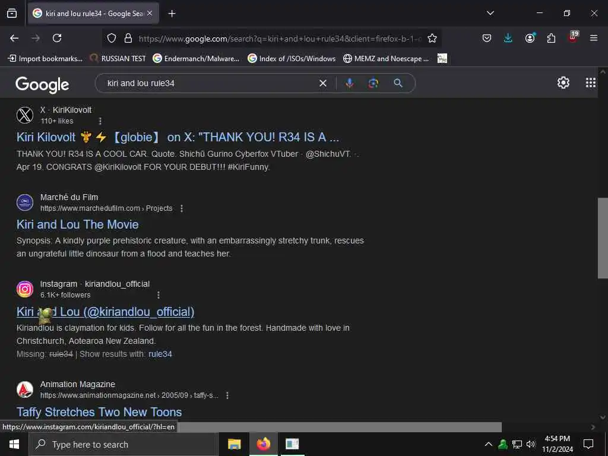Screen dimensions: 608x456
Task: View site information via the padlock icon
Action: click(x=128, y=38)
